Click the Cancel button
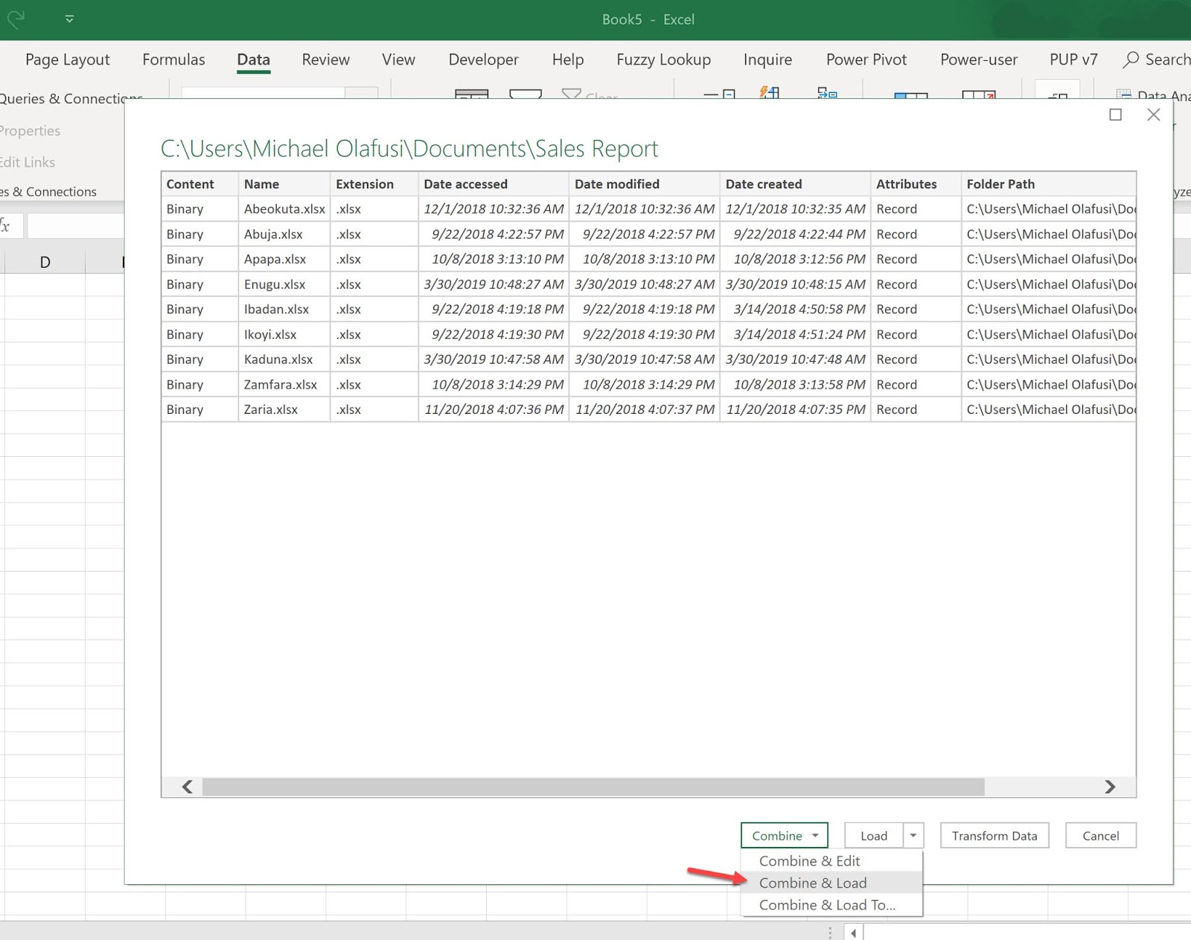 point(1100,835)
